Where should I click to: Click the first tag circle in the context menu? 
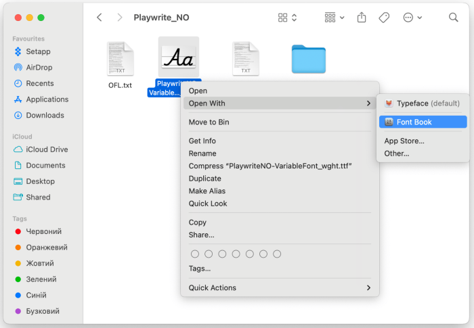pos(195,254)
